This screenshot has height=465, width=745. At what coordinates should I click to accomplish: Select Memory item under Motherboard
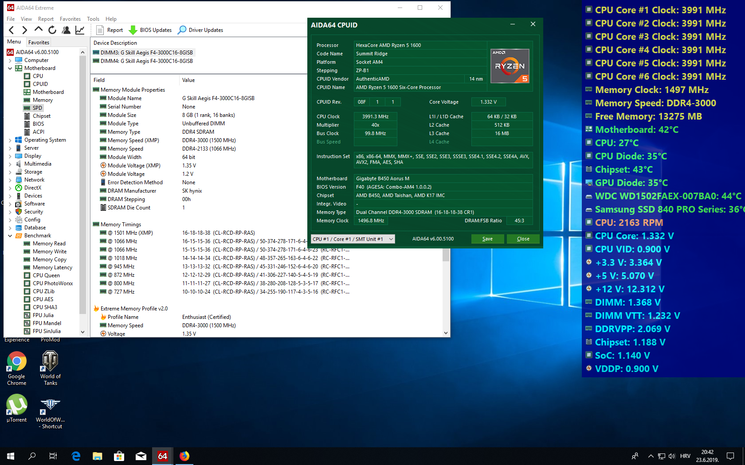point(43,100)
